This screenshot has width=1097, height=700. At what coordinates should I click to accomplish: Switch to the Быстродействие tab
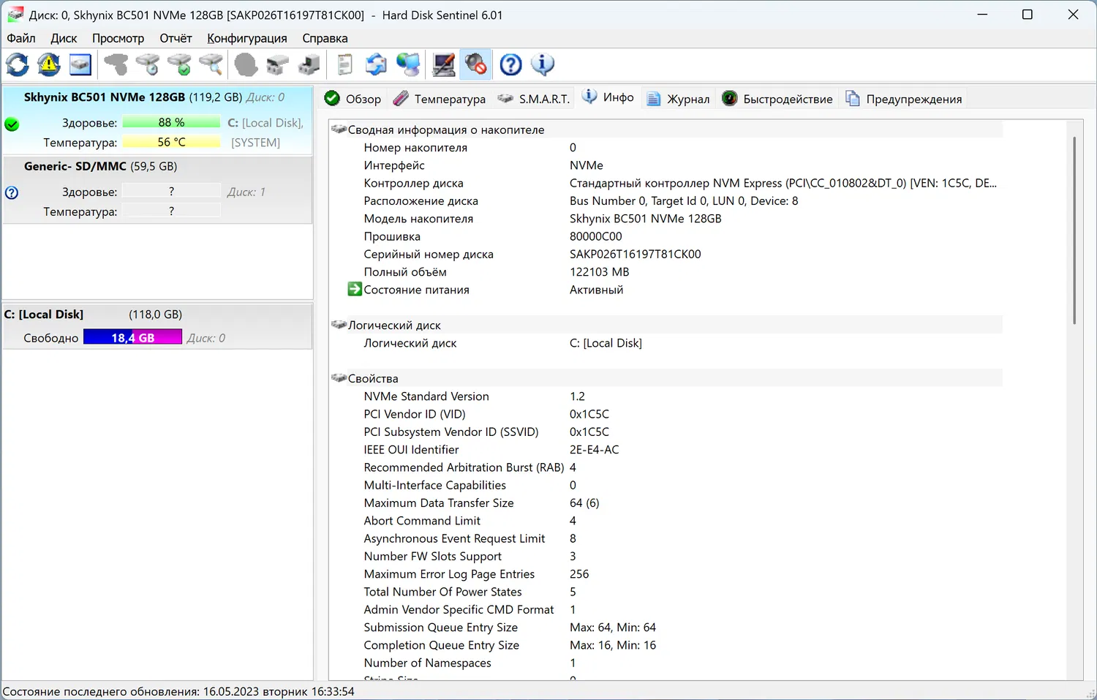click(777, 99)
